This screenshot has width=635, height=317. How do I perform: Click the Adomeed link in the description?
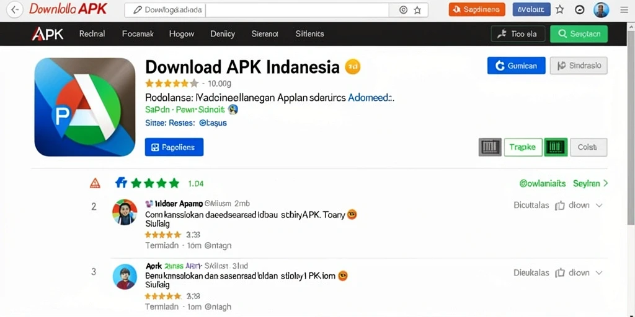[371, 97]
